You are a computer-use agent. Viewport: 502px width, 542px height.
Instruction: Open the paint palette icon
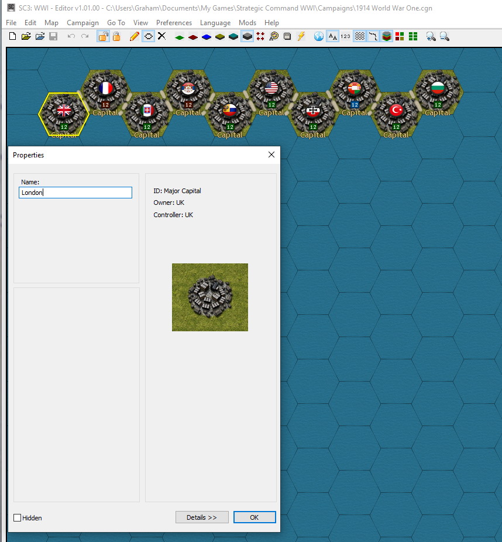point(274,36)
